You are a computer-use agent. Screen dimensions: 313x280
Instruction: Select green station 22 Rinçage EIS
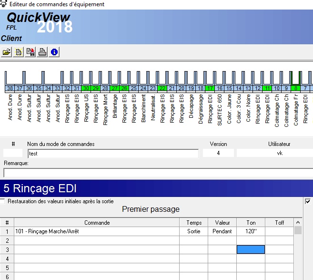162,88
